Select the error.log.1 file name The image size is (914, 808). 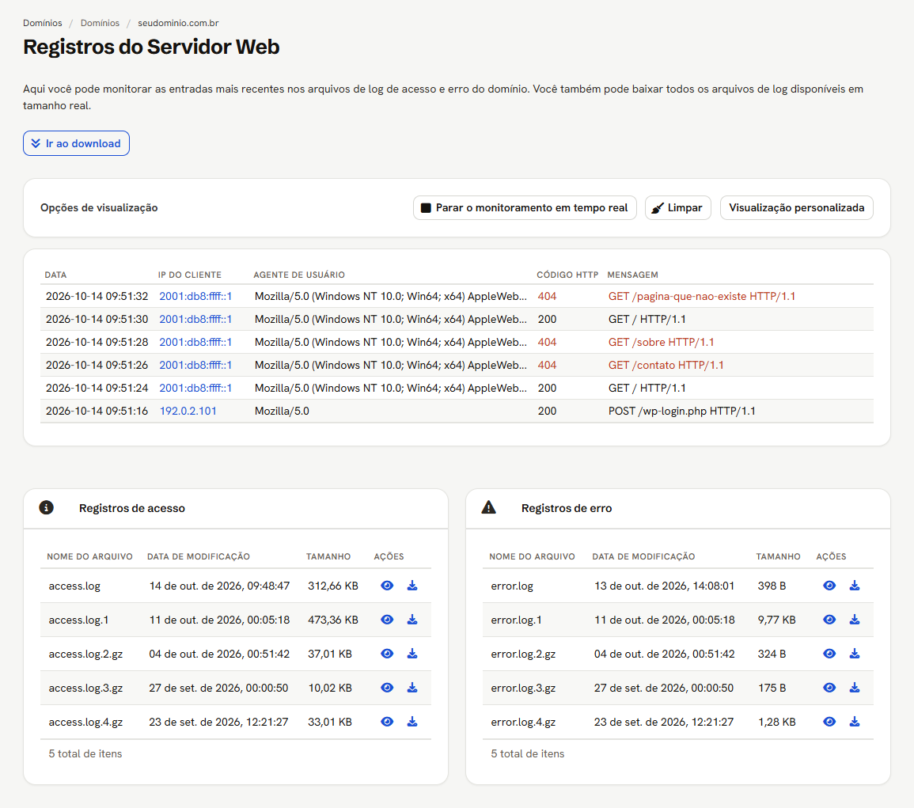point(516,620)
